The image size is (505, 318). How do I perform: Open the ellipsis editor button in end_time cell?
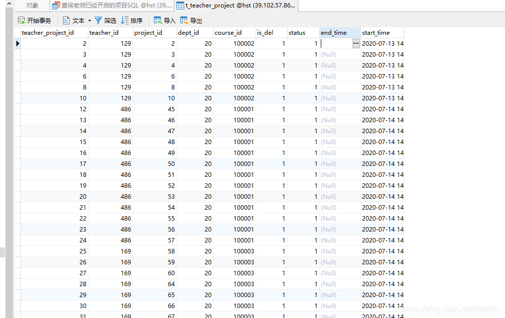[356, 44]
